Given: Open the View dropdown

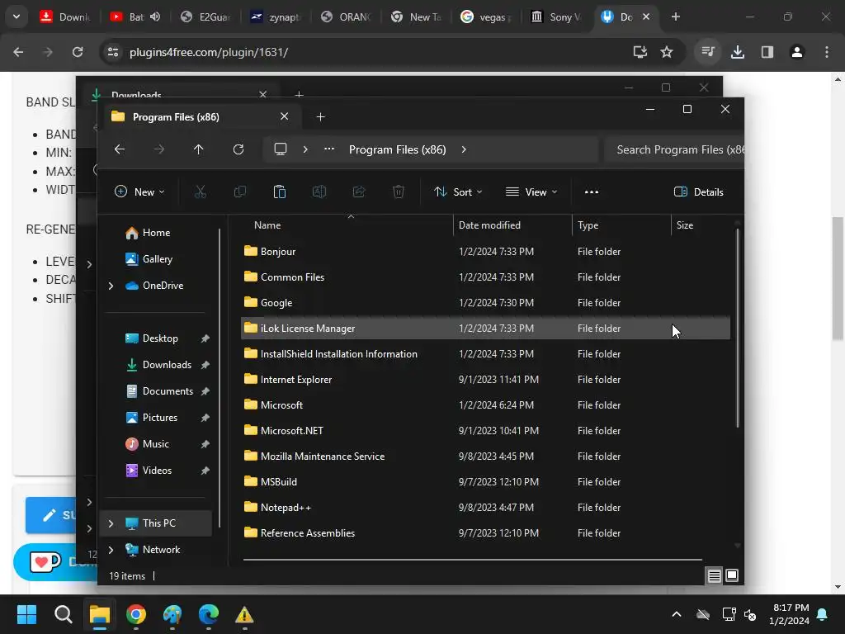Looking at the screenshot, I should [531, 192].
